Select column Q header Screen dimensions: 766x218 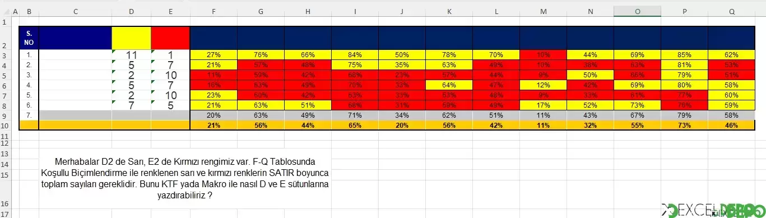[731, 11]
